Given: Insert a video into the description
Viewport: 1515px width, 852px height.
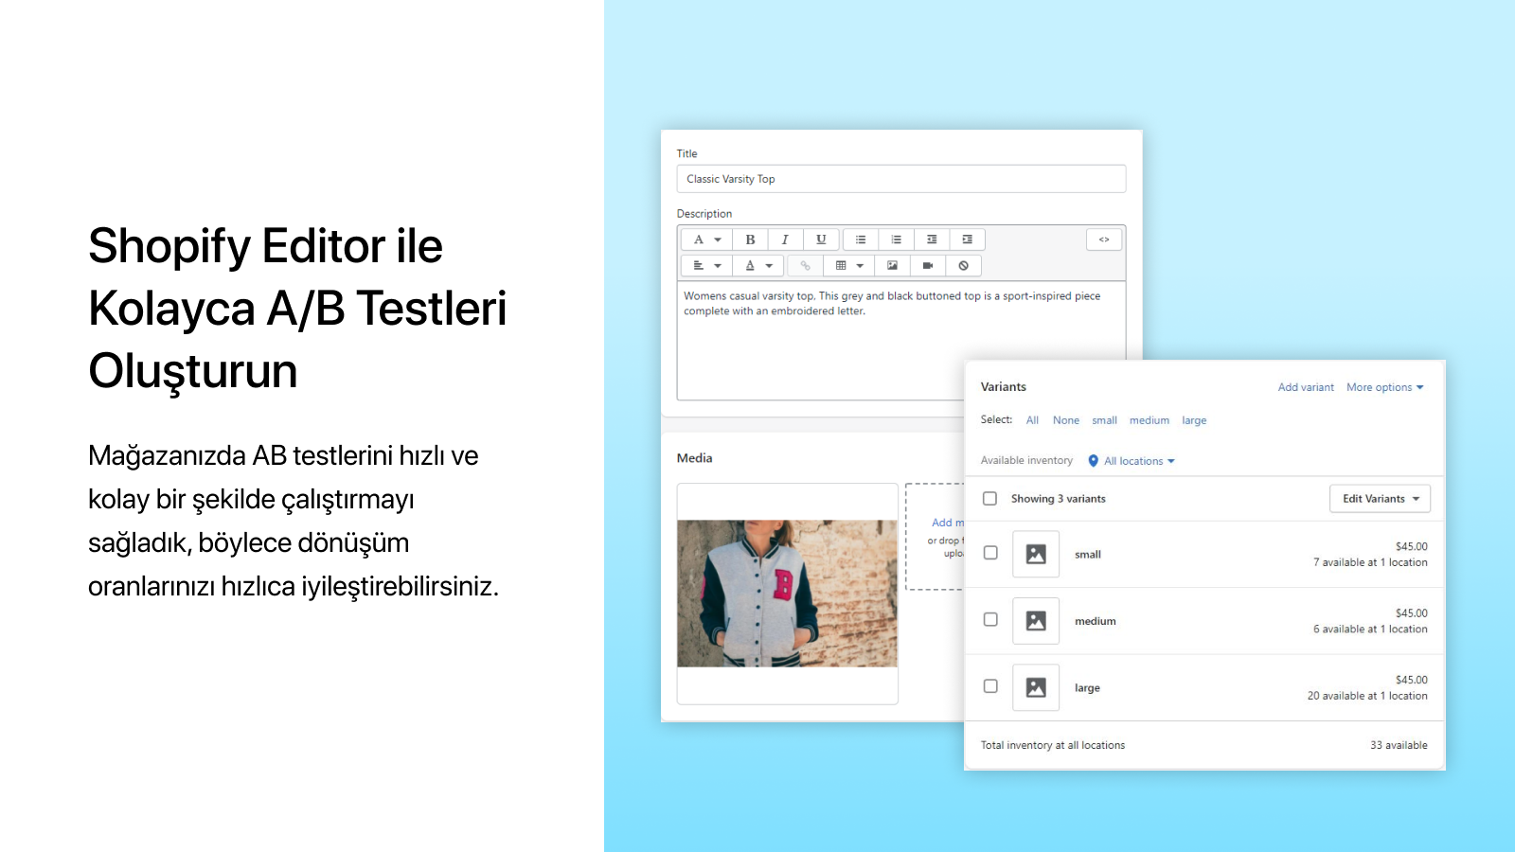Looking at the screenshot, I should click(x=928, y=266).
